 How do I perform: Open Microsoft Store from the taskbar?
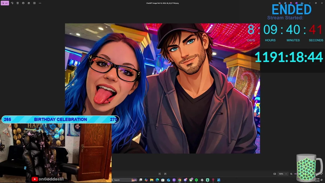(163, 180)
